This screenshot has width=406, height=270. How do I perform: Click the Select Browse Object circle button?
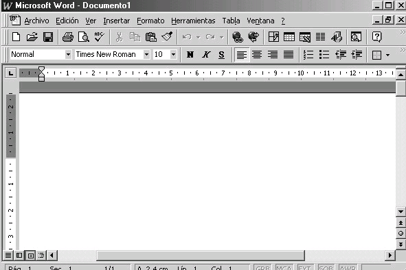pos(401,234)
